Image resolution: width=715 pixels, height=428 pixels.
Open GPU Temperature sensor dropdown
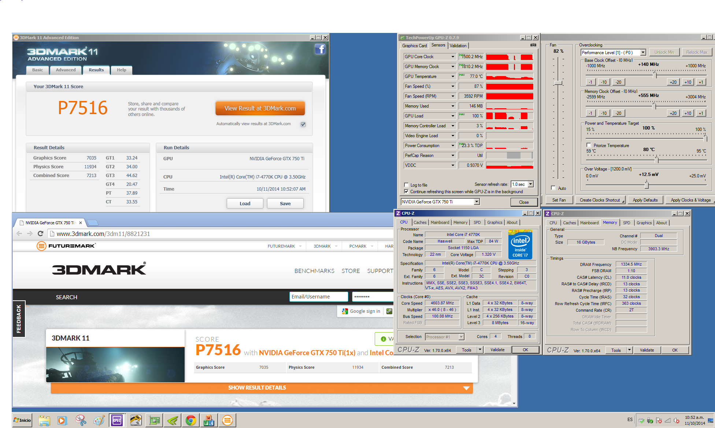[x=453, y=76]
